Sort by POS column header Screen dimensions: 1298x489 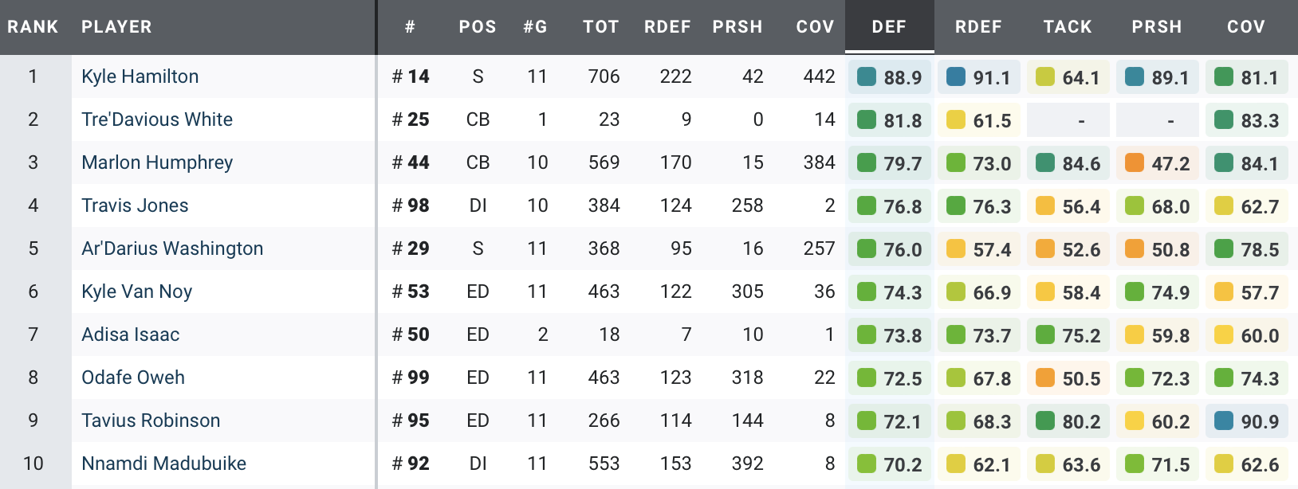tap(478, 27)
